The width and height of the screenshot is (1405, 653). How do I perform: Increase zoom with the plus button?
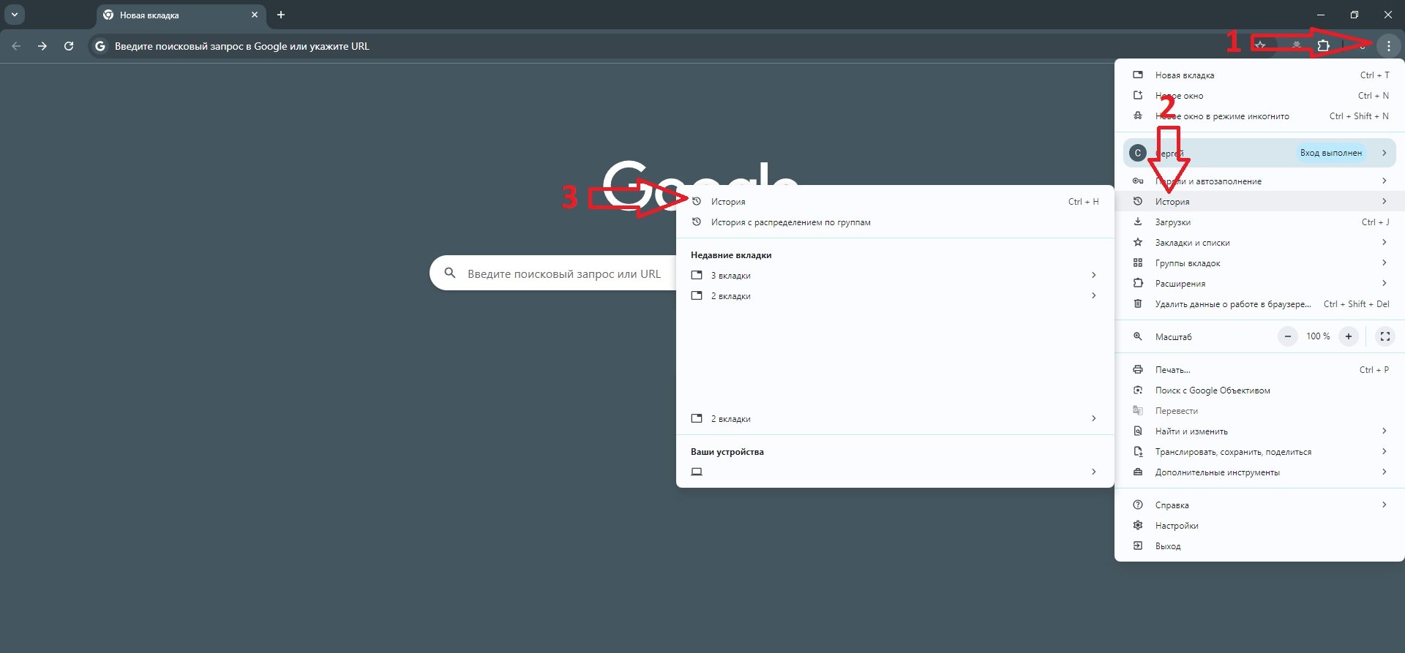tap(1348, 336)
